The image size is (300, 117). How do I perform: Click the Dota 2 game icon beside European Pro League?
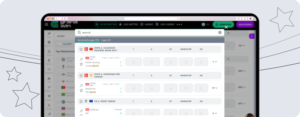pos(86,76)
